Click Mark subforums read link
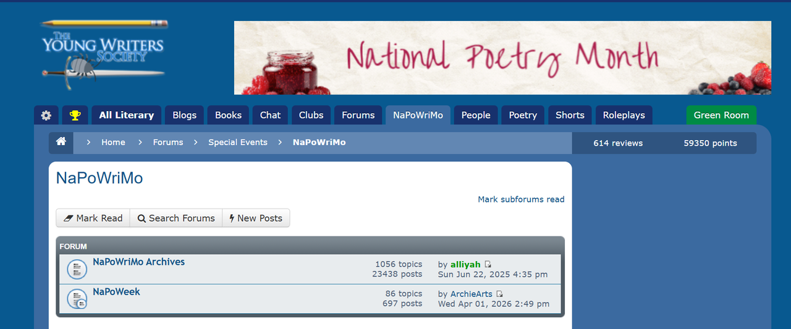The height and width of the screenshot is (329, 791). (521, 199)
